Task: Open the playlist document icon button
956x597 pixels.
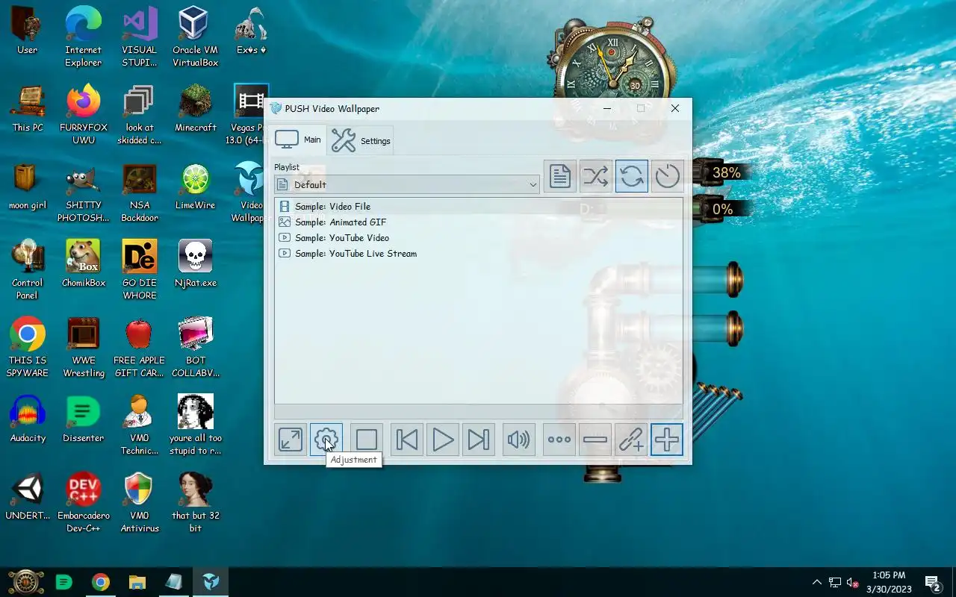Action: pyautogui.click(x=560, y=176)
